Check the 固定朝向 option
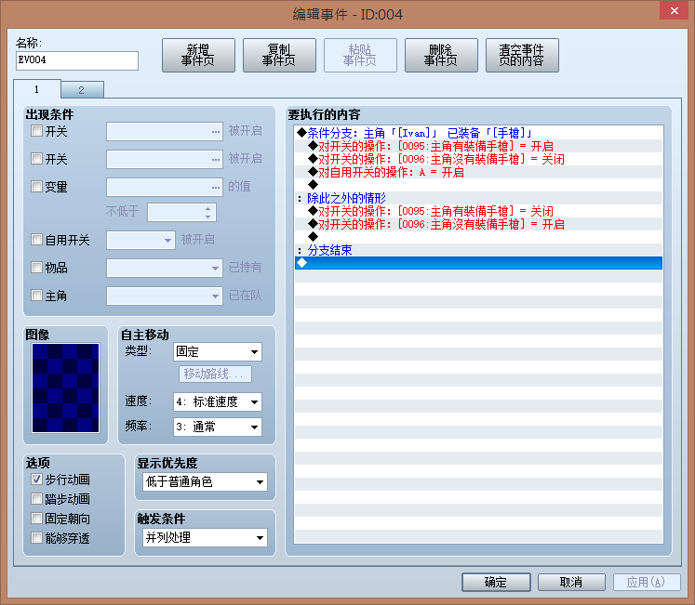 point(36,519)
